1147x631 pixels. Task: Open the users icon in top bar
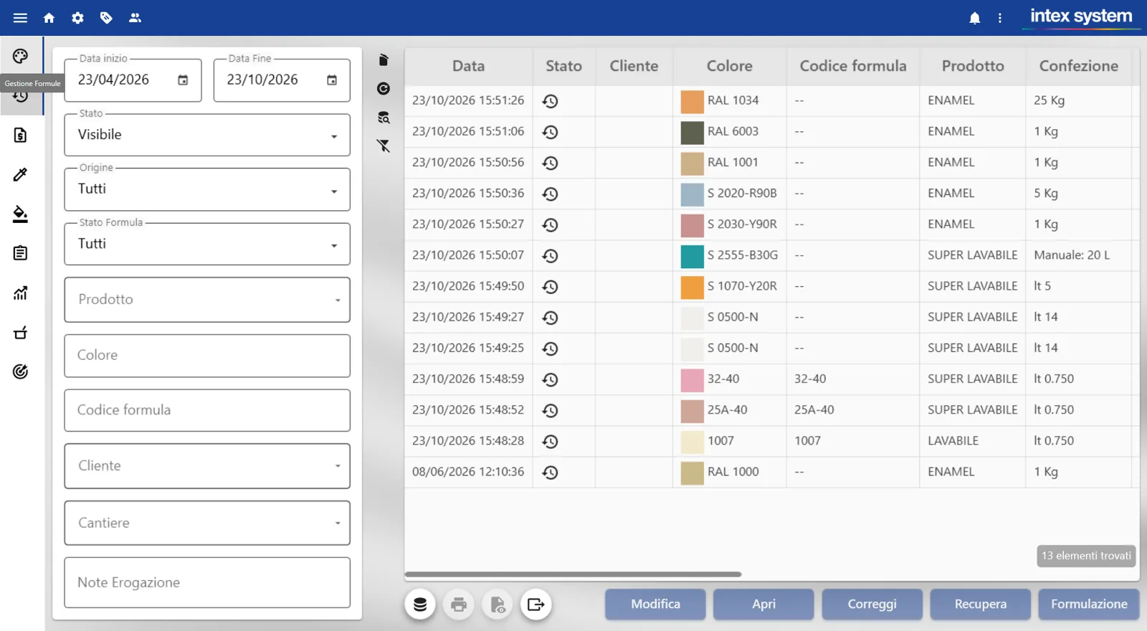coord(135,18)
